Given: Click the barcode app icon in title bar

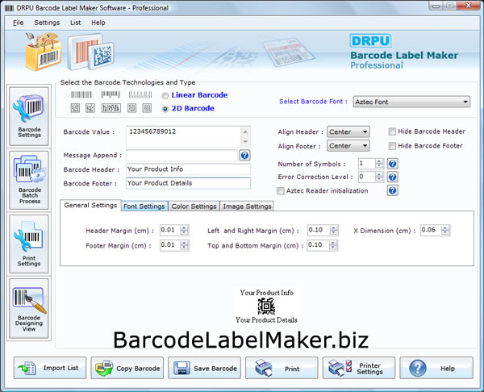Looking at the screenshot, I should [9, 8].
